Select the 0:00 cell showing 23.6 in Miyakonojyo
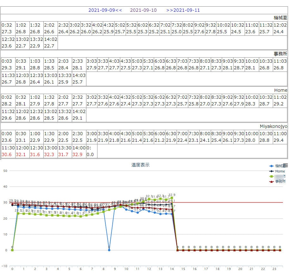The width and height of the screenshot is (294, 276). tap(8, 137)
